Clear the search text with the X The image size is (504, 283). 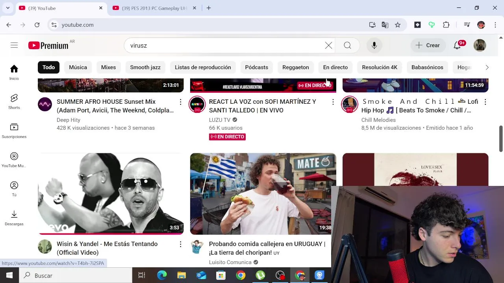pyautogui.click(x=328, y=46)
